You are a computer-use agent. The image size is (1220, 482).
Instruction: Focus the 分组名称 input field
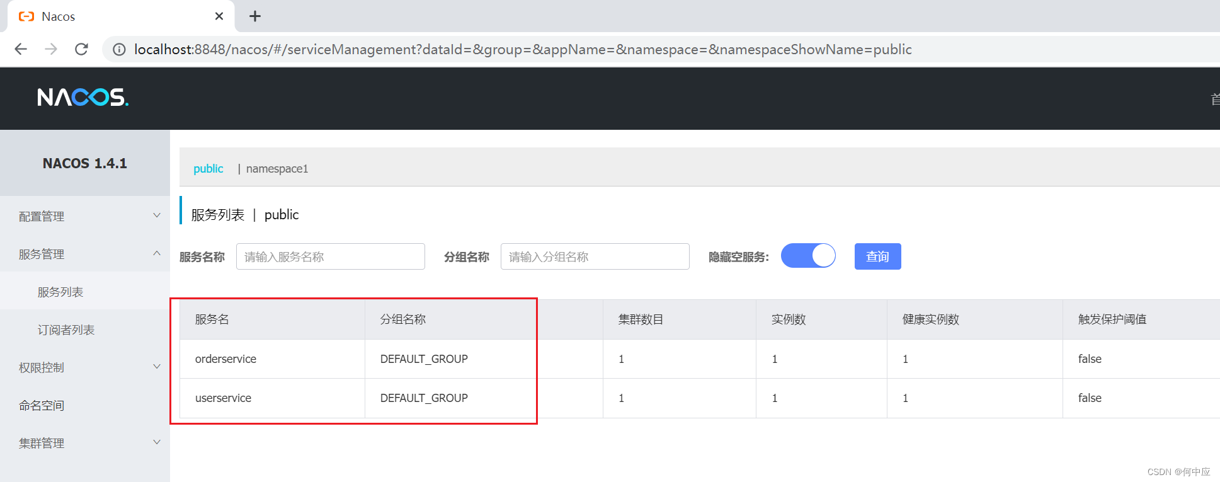coord(595,256)
